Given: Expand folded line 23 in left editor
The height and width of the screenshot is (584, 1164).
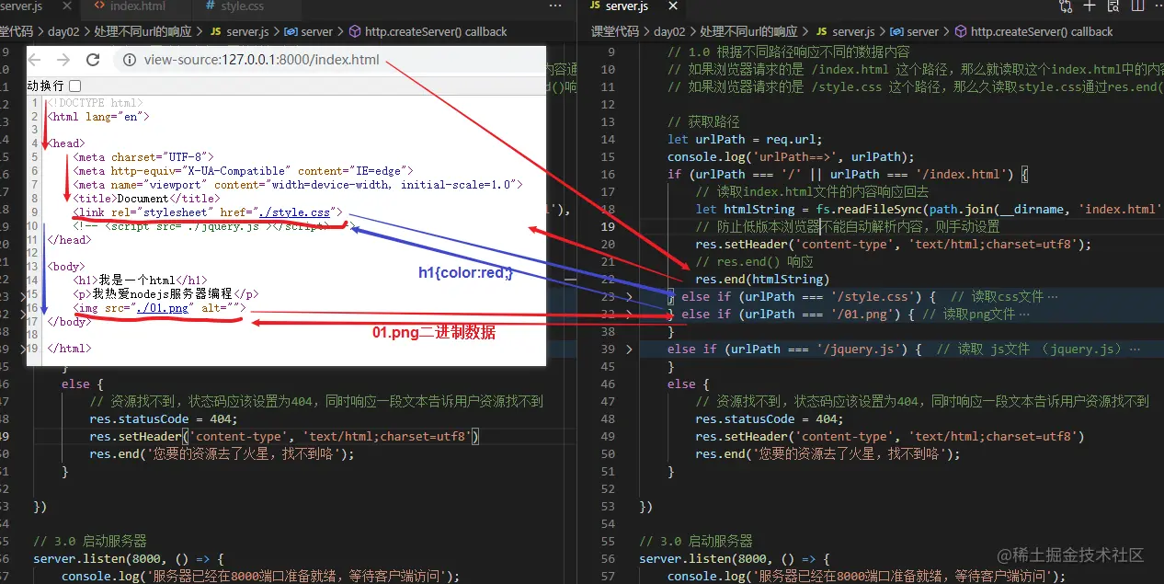Looking at the screenshot, I should (x=23, y=297).
